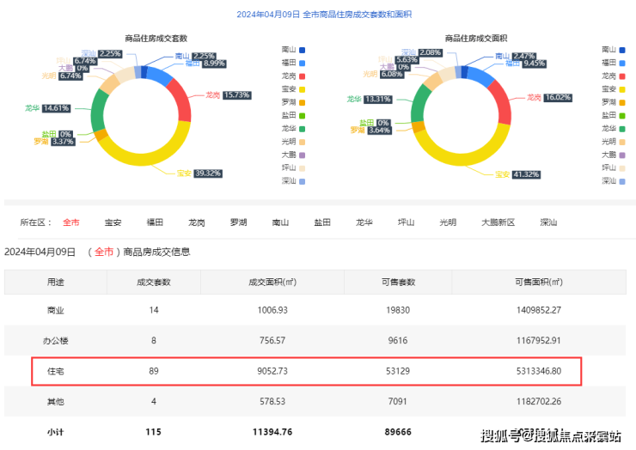Image resolution: width=636 pixels, height=450 pixels.
Task: Select the 全市 district tab
Action: [x=70, y=222]
